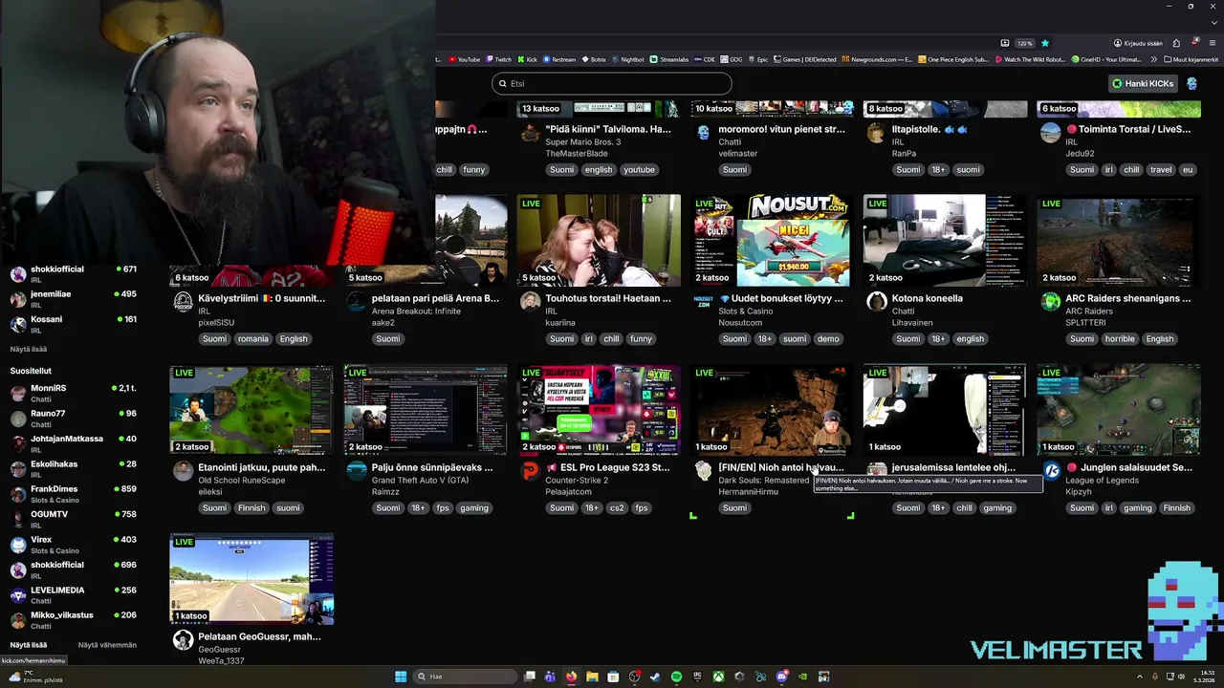Click the 120 % zoom level indicator

click(x=1025, y=43)
